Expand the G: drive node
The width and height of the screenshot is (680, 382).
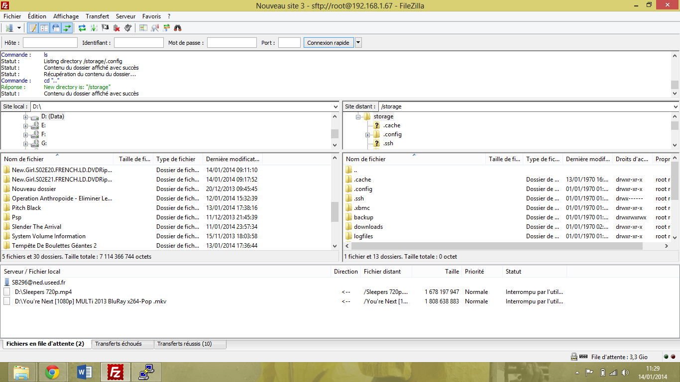tap(25, 144)
